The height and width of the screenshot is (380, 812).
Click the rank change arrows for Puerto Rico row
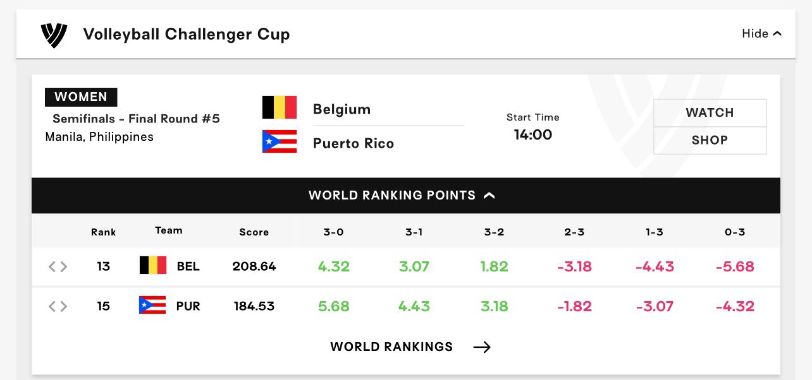(x=58, y=306)
